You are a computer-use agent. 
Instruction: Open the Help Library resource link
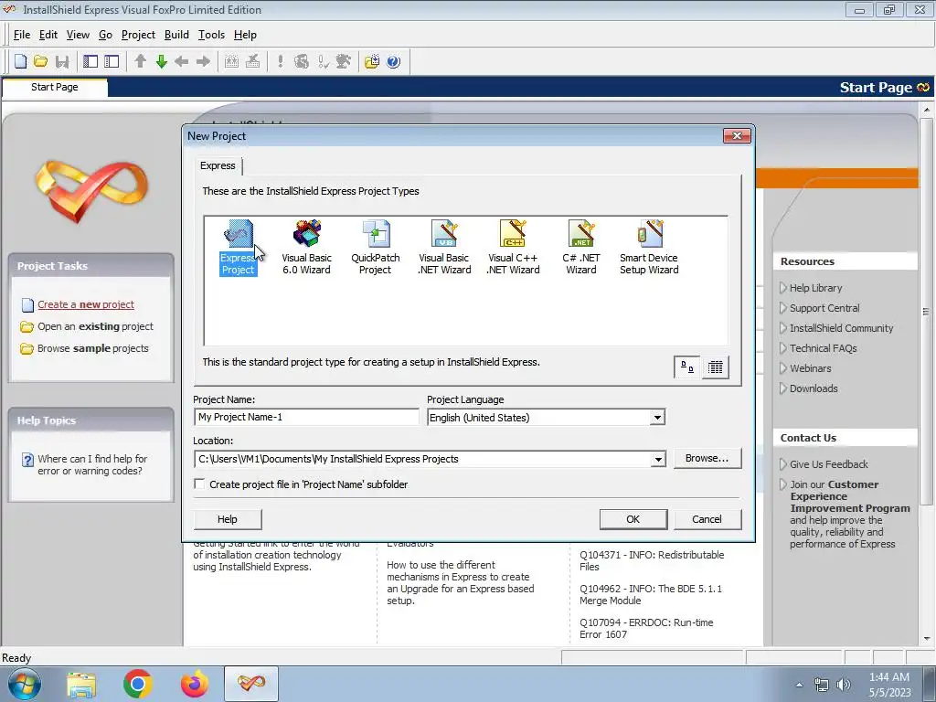[x=816, y=288]
